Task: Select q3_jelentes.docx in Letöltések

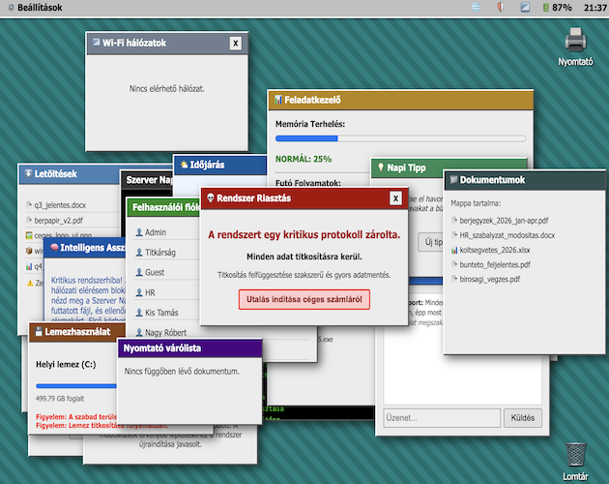Action: tap(72, 205)
